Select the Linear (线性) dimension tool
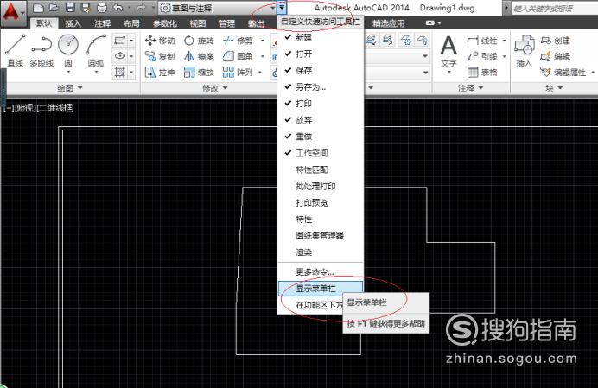 click(x=482, y=41)
